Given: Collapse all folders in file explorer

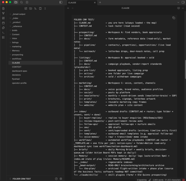Looking at the screenshot, I should pos(45,9).
